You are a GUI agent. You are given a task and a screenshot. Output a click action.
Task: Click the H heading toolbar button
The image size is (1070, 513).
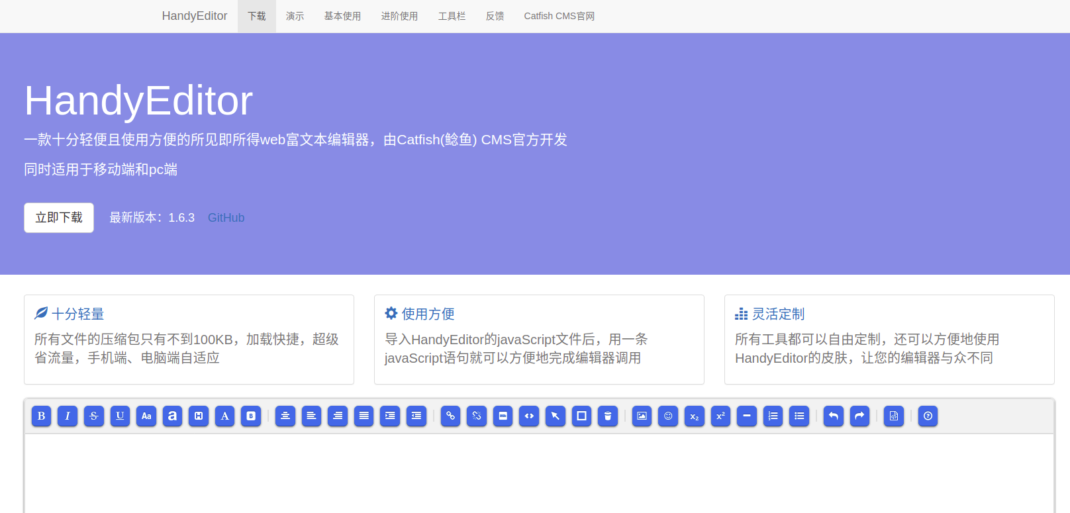click(x=199, y=416)
